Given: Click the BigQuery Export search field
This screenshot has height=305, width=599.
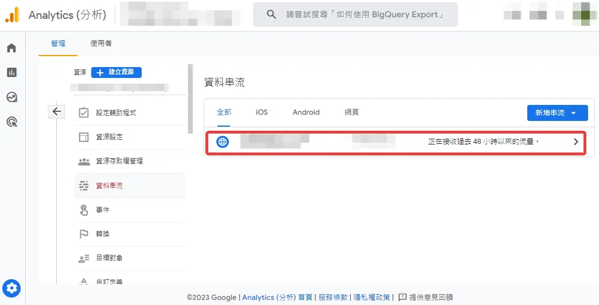Looking at the screenshot, I should pos(355,14).
